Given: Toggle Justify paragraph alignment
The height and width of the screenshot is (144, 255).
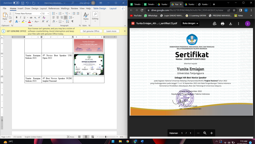Looking at the screenshot, I should click(x=66, y=17).
